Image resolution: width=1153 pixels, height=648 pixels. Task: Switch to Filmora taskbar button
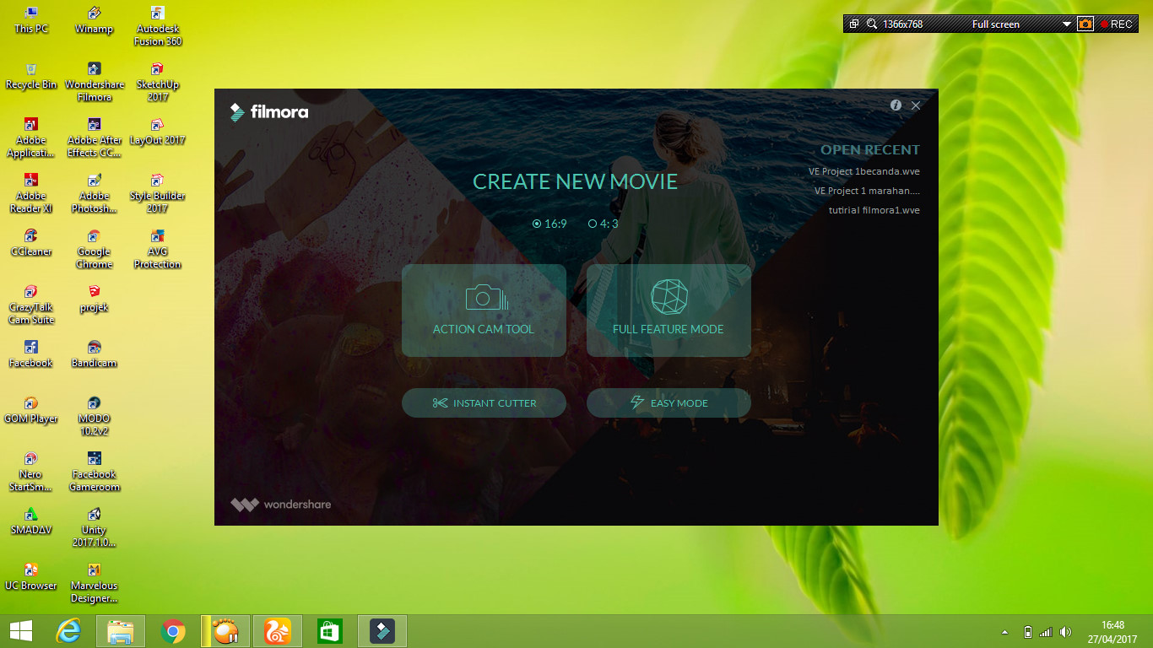click(x=383, y=631)
